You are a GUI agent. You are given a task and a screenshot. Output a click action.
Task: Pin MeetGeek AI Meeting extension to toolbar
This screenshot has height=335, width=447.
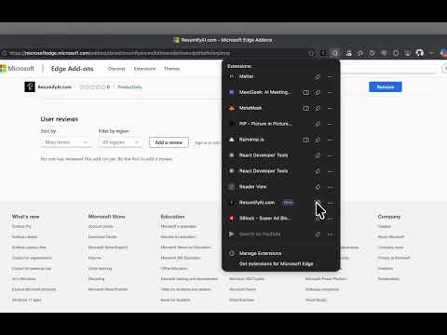point(318,92)
